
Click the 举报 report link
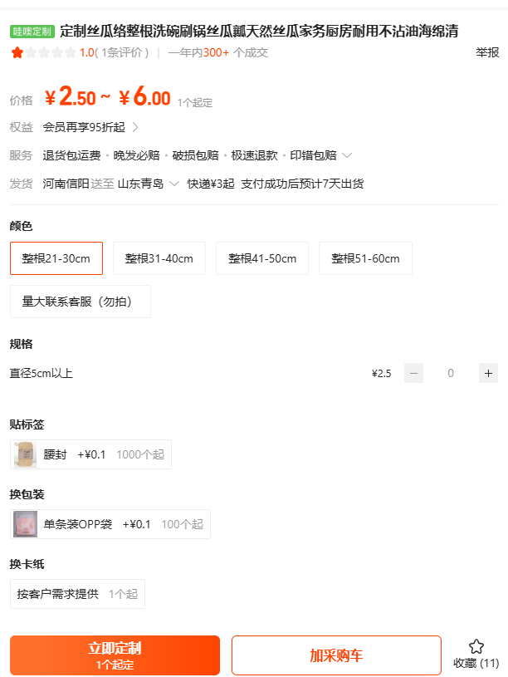(487, 53)
